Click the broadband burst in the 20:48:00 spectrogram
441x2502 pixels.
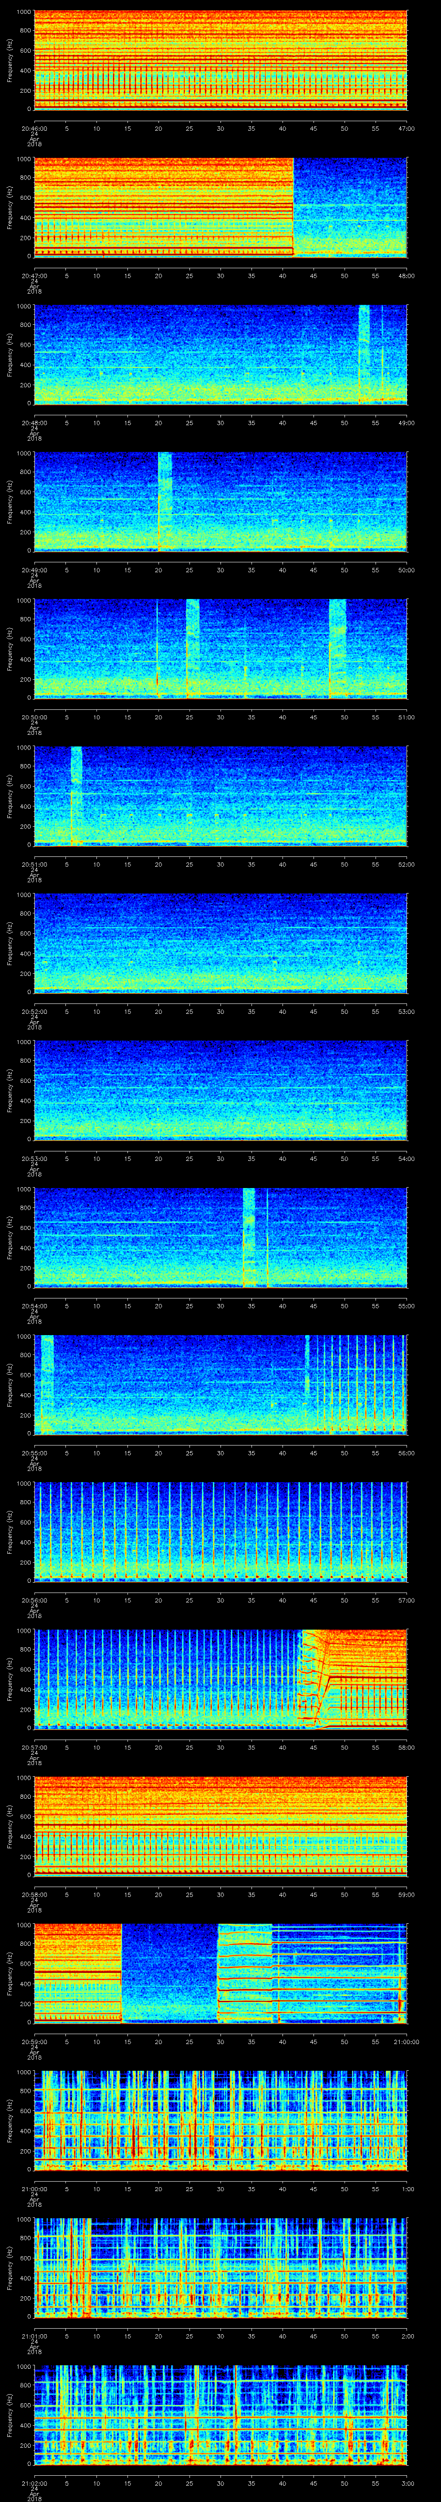pos(363,354)
